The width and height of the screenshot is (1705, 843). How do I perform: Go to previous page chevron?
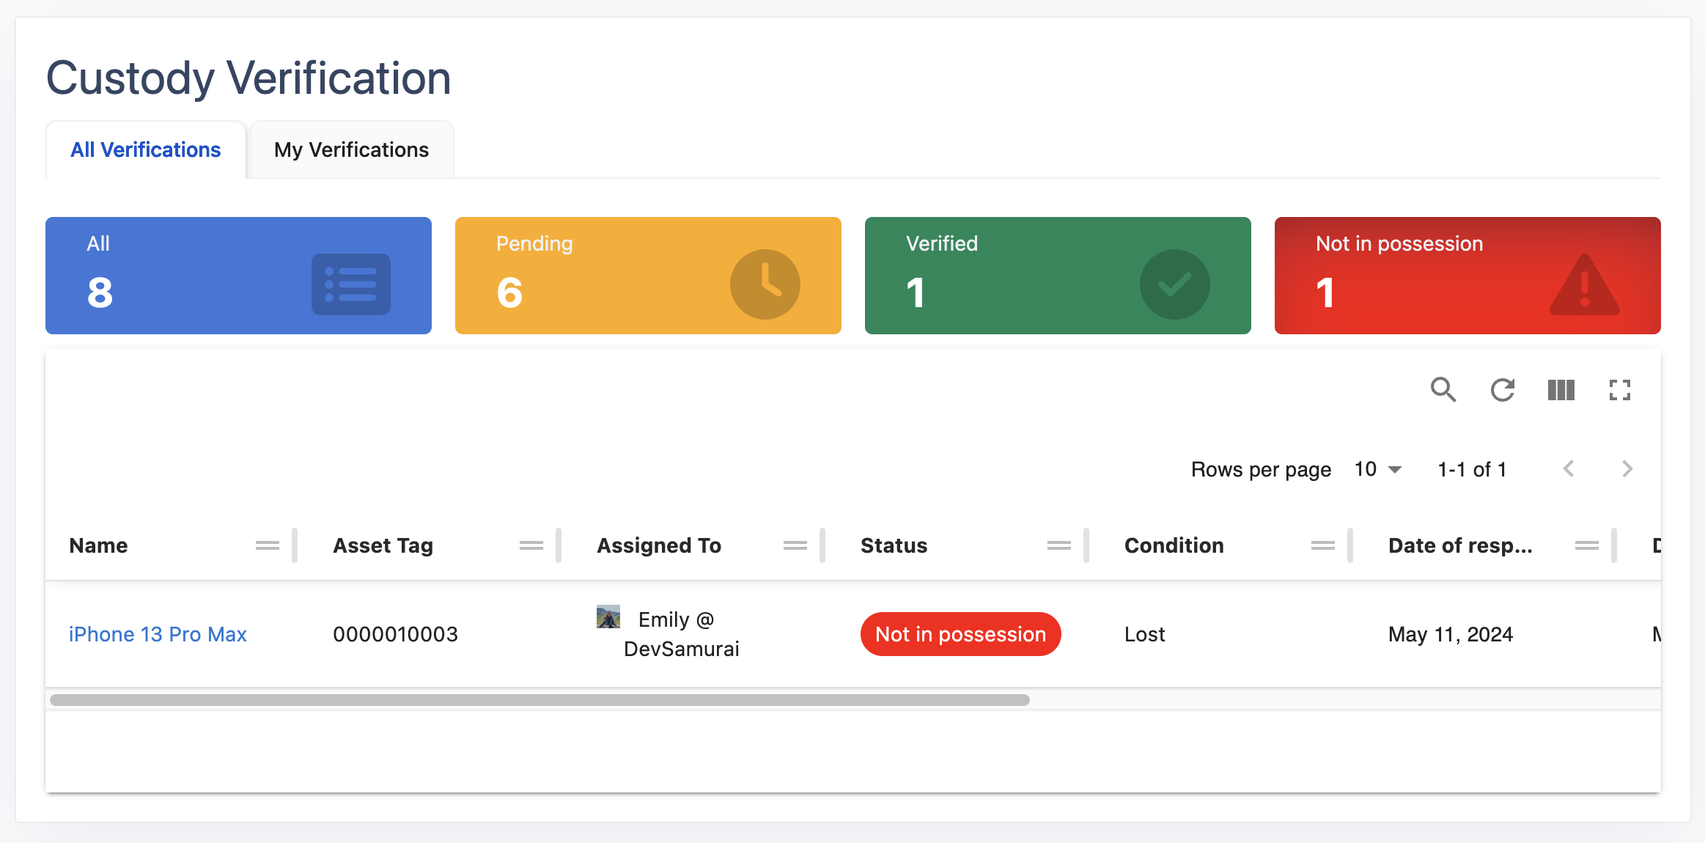[x=1569, y=469]
